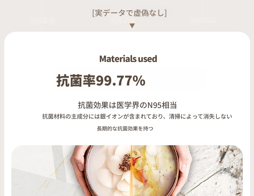The image size is (254, 196).
Task: Click the red chili slice garnish
Action: tap(136, 161)
